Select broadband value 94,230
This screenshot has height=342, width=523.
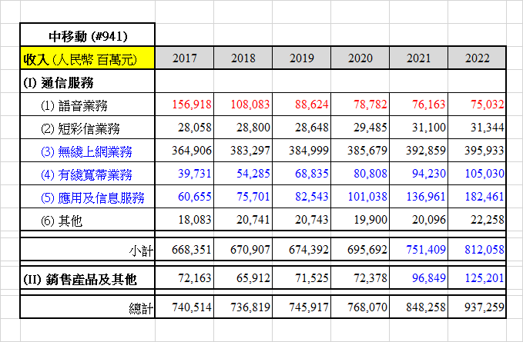coord(428,174)
